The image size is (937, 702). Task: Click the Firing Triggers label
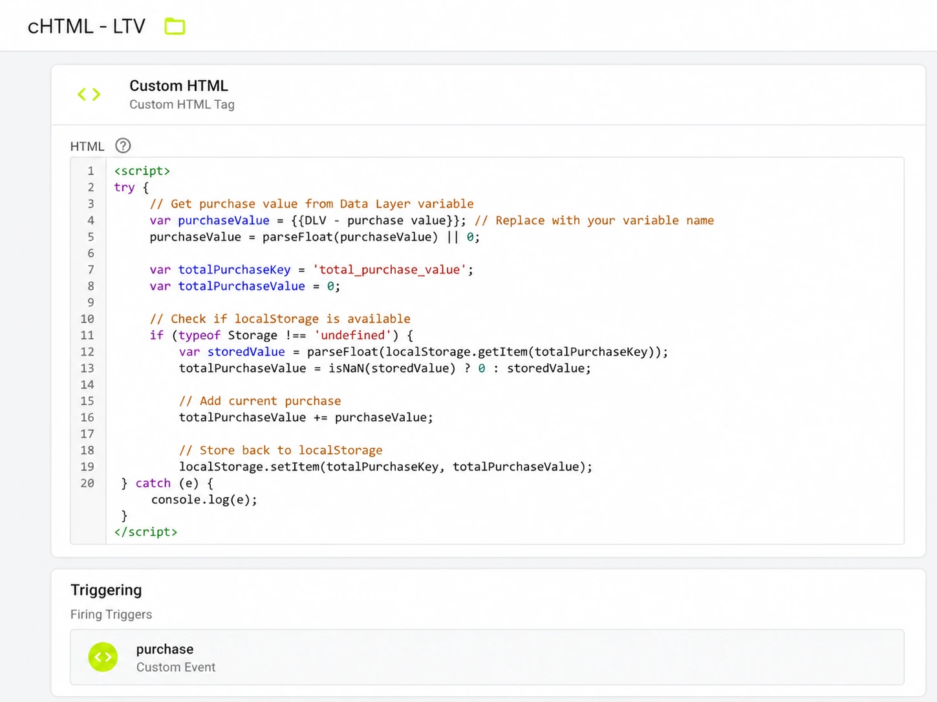(111, 615)
